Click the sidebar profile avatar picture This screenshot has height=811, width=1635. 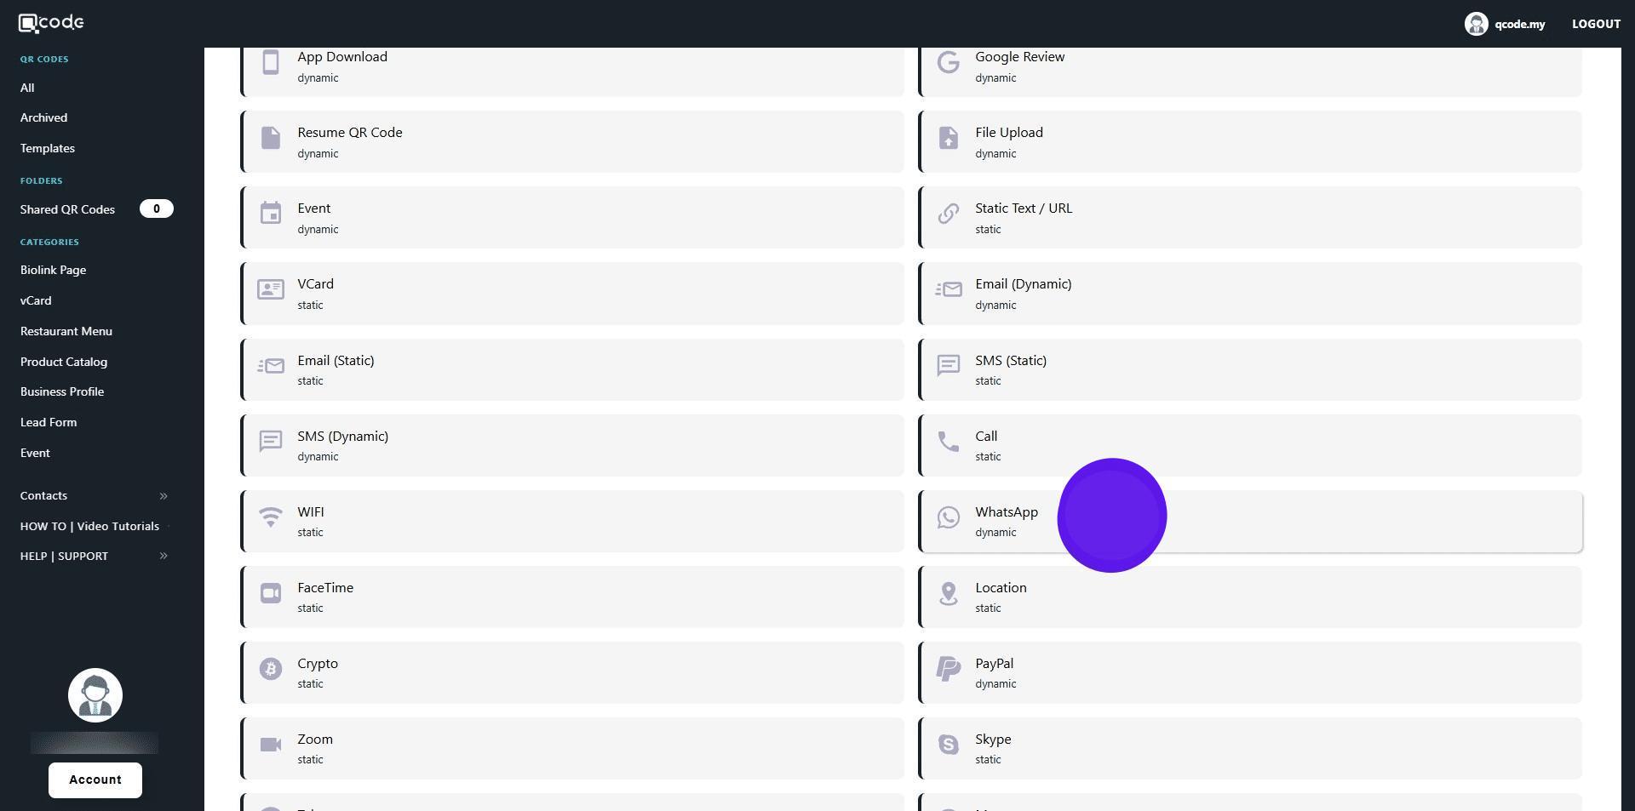pos(95,695)
